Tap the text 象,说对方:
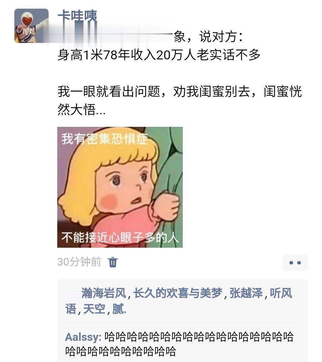 [209, 37]
